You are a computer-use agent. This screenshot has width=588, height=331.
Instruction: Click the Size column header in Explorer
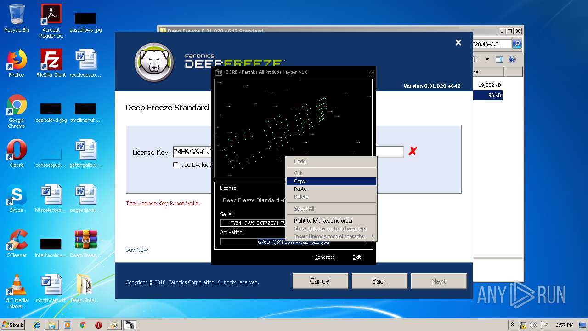click(x=488, y=72)
